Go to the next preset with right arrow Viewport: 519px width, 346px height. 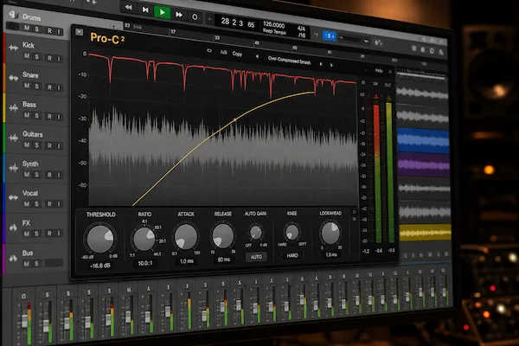pos(321,64)
